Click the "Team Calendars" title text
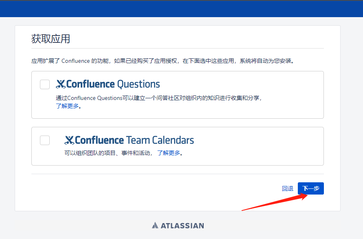The width and height of the screenshot is (363, 239). 160,140
